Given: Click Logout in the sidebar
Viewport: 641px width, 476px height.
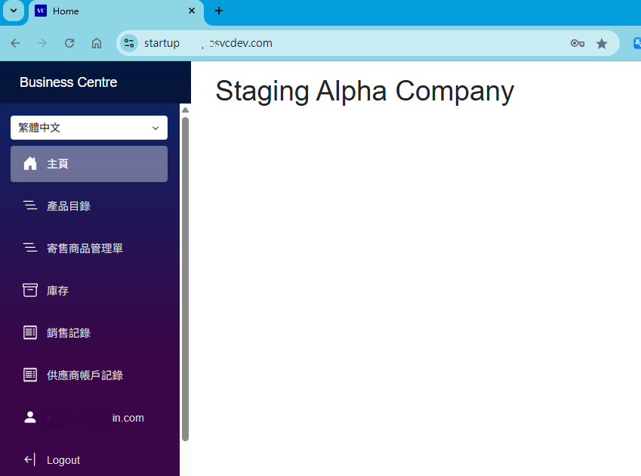Looking at the screenshot, I should point(63,459).
